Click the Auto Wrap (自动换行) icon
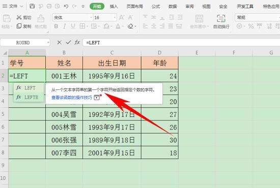 (x=221, y=18)
